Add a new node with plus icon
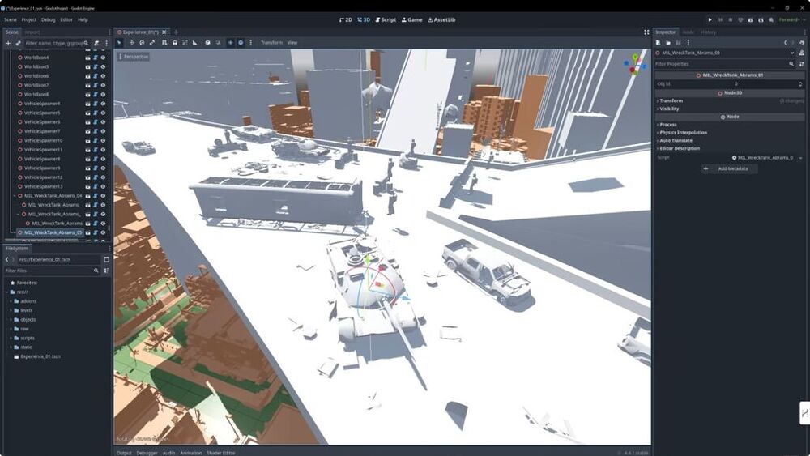The image size is (810, 456). tap(8, 44)
